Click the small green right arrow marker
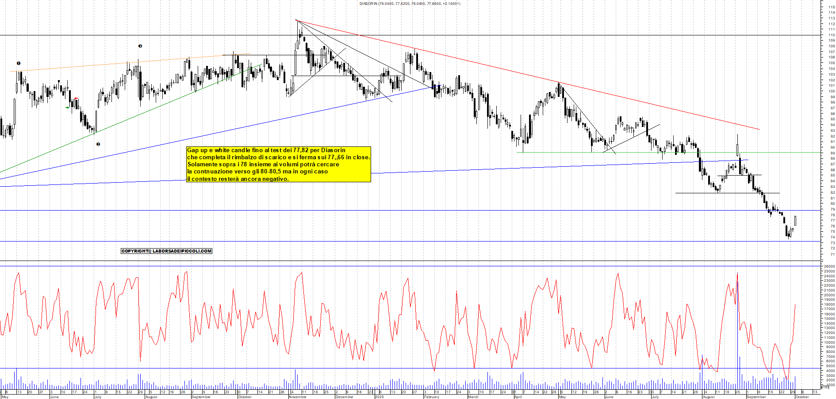The image size is (836, 399). (67, 107)
